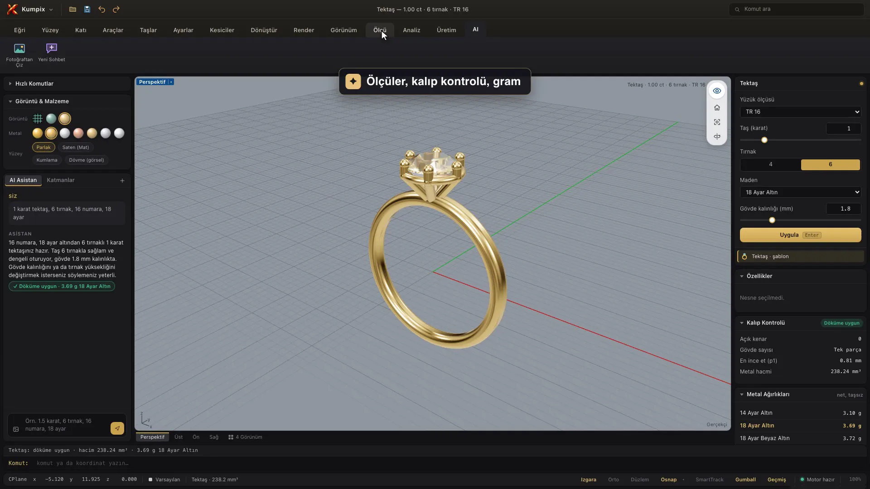Image resolution: width=870 pixels, height=489 pixels.
Task: Click viewport home view icon
Action: pos(717,108)
